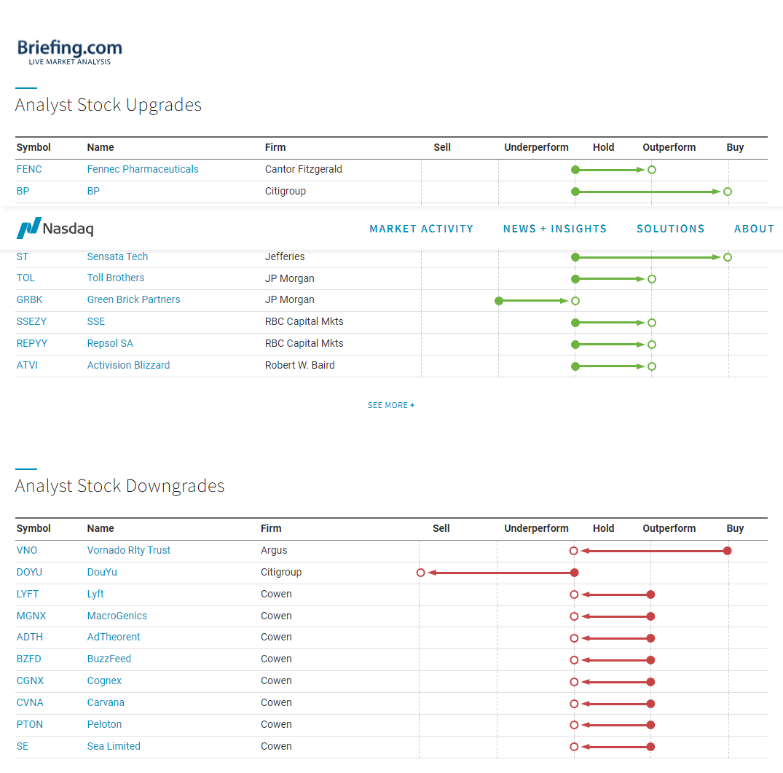The image size is (783, 773).
Task: Open MacroGenics company link
Action: pyautogui.click(x=117, y=616)
